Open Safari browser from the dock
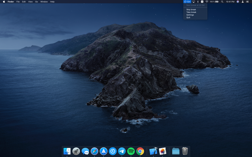The image size is (252, 157). (x=94, y=151)
